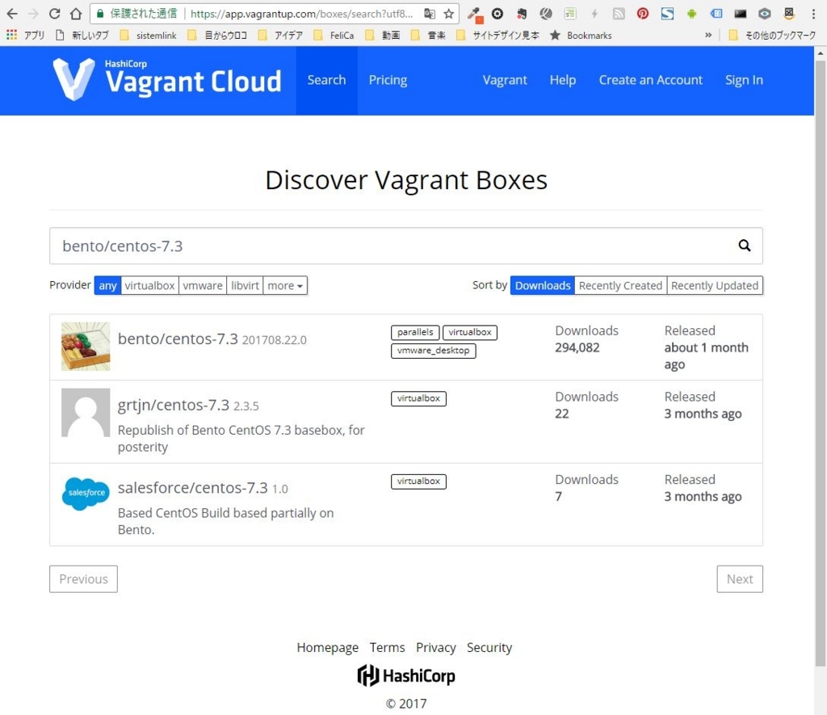The width and height of the screenshot is (827, 715).
Task: Open the 動画 bookmark folder
Action: [x=382, y=36]
